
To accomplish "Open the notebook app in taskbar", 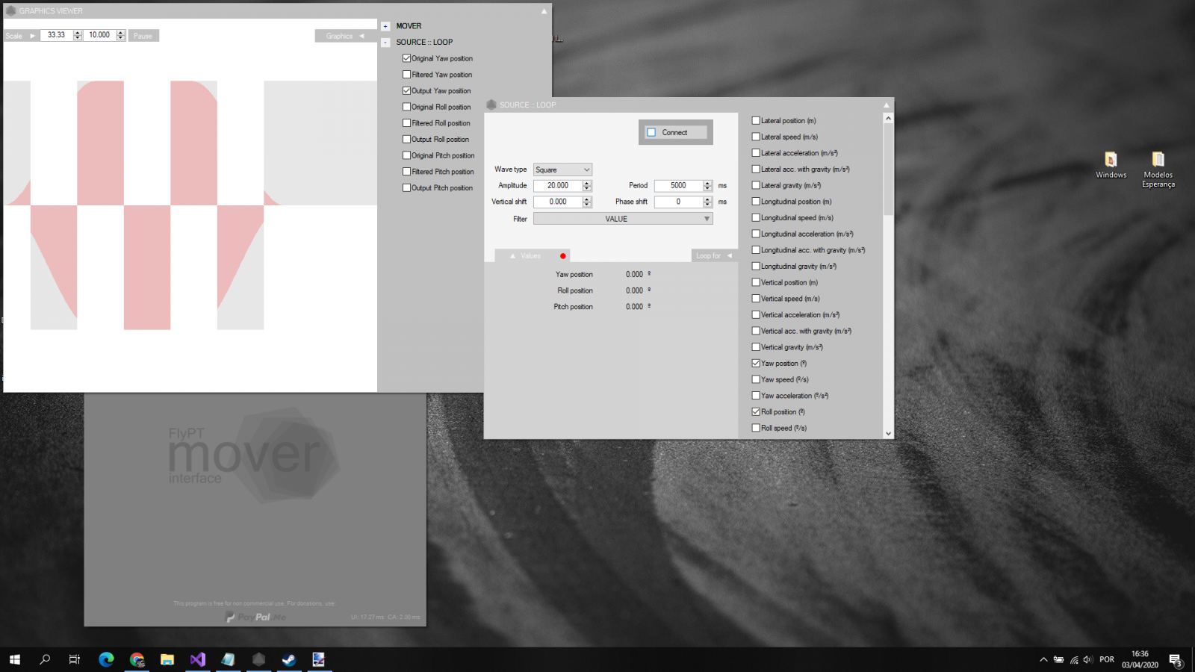I will click(x=228, y=659).
